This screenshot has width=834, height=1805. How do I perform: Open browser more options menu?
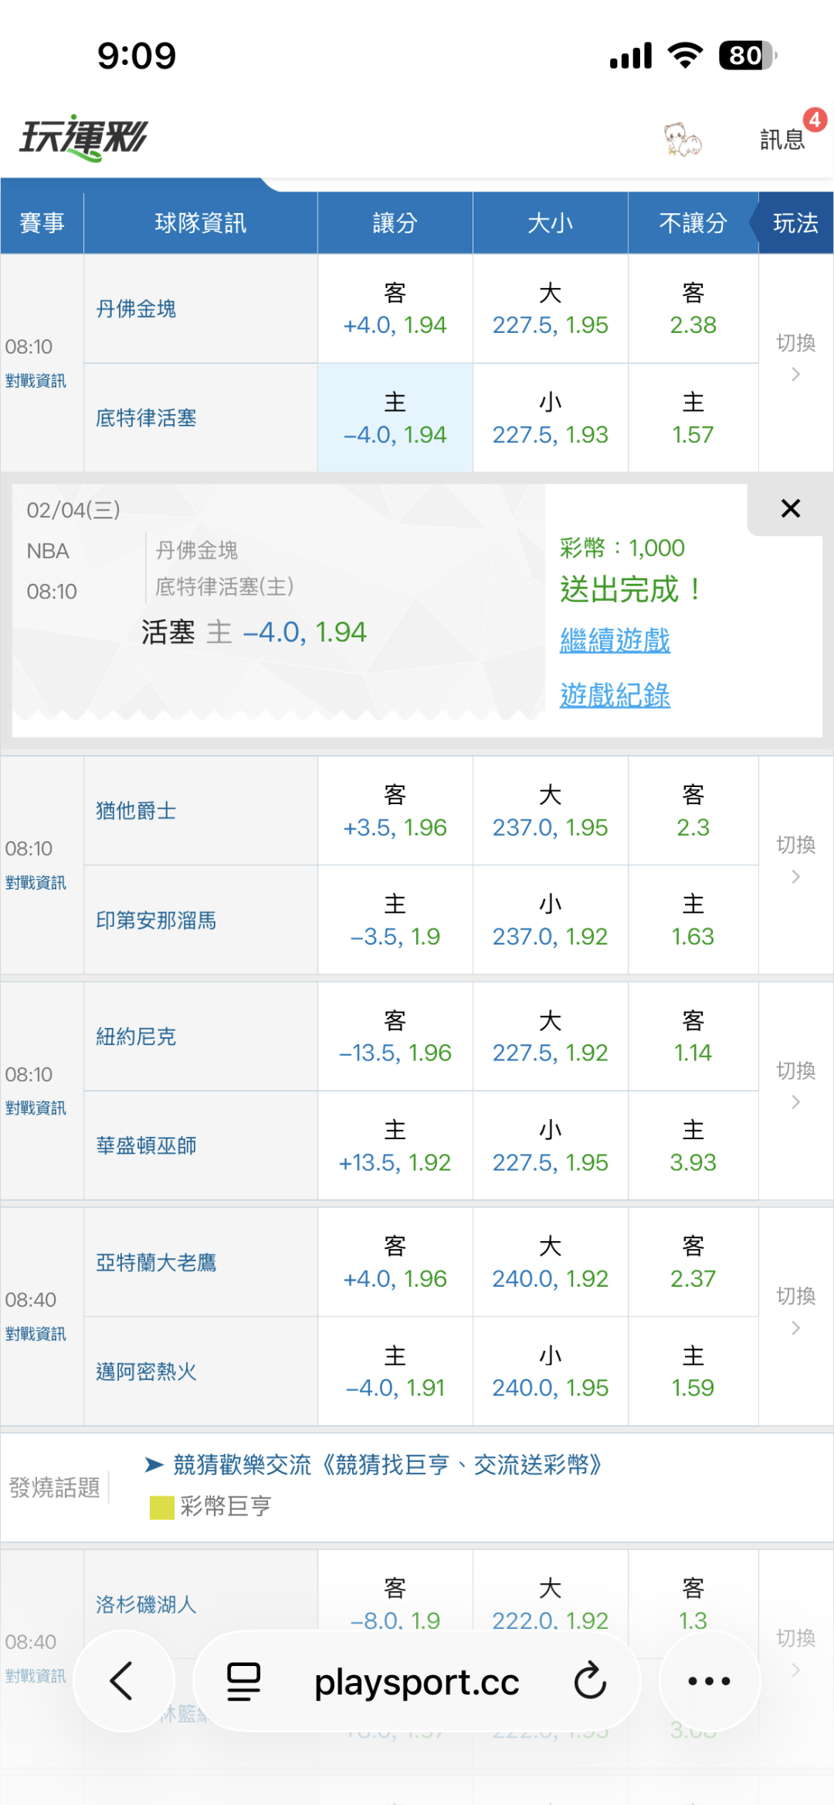point(709,1681)
